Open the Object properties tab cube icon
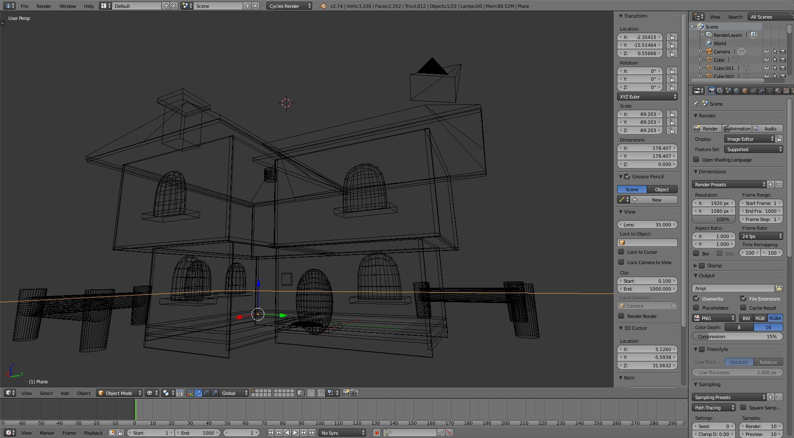794x438 pixels. (745, 91)
